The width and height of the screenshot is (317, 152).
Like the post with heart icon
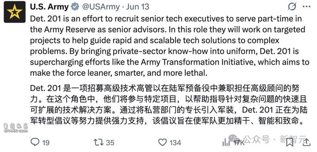pyautogui.click(x=162, y=142)
